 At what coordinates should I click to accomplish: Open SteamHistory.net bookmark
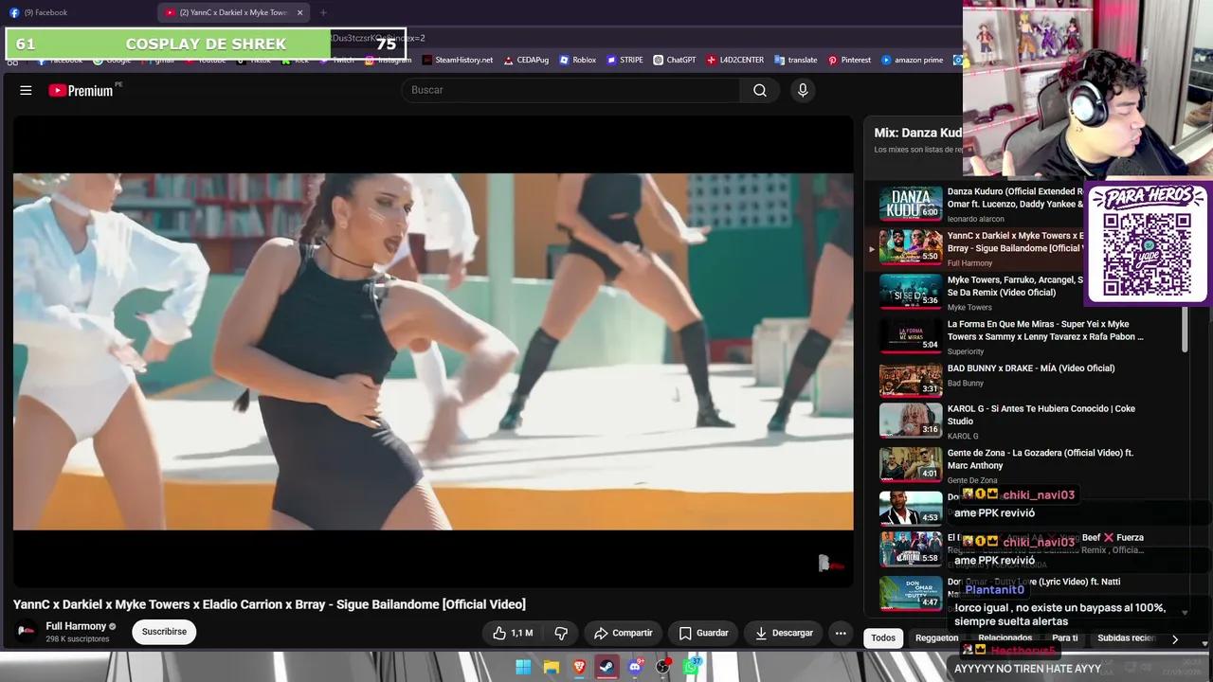click(x=457, y=60)
